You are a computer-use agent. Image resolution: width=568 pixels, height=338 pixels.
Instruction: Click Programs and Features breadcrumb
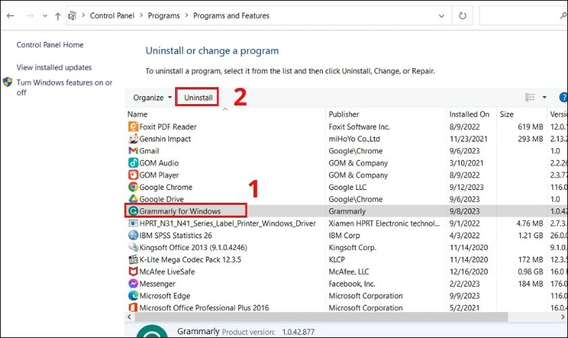coord(231,16)
